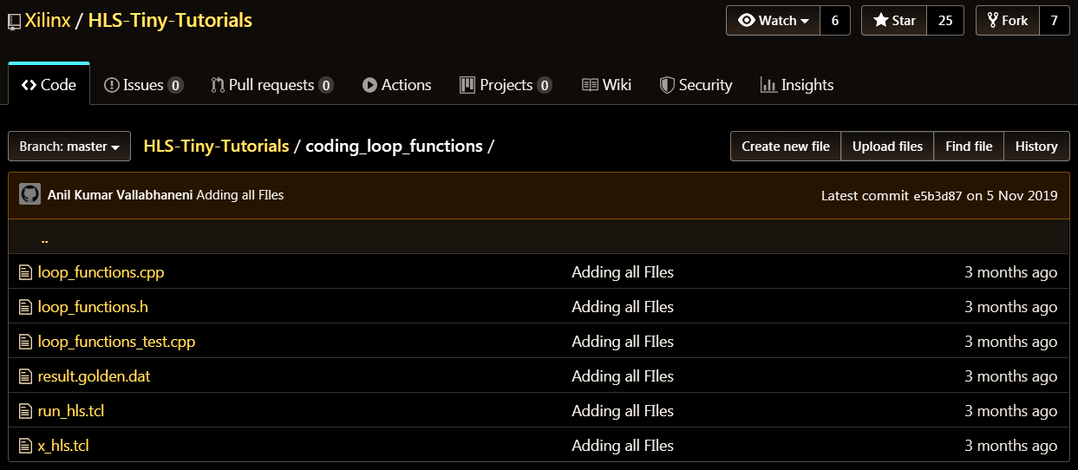The image size is (1078, 470).
Task: Click Anil Kumar Vallabhaneni's avatar icon
Action: point(29,195)
